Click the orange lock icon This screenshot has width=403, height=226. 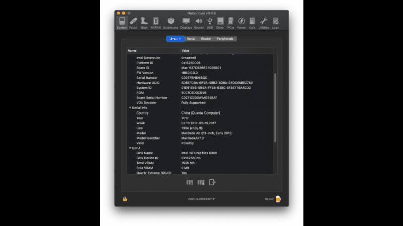[x=125, y=199]
